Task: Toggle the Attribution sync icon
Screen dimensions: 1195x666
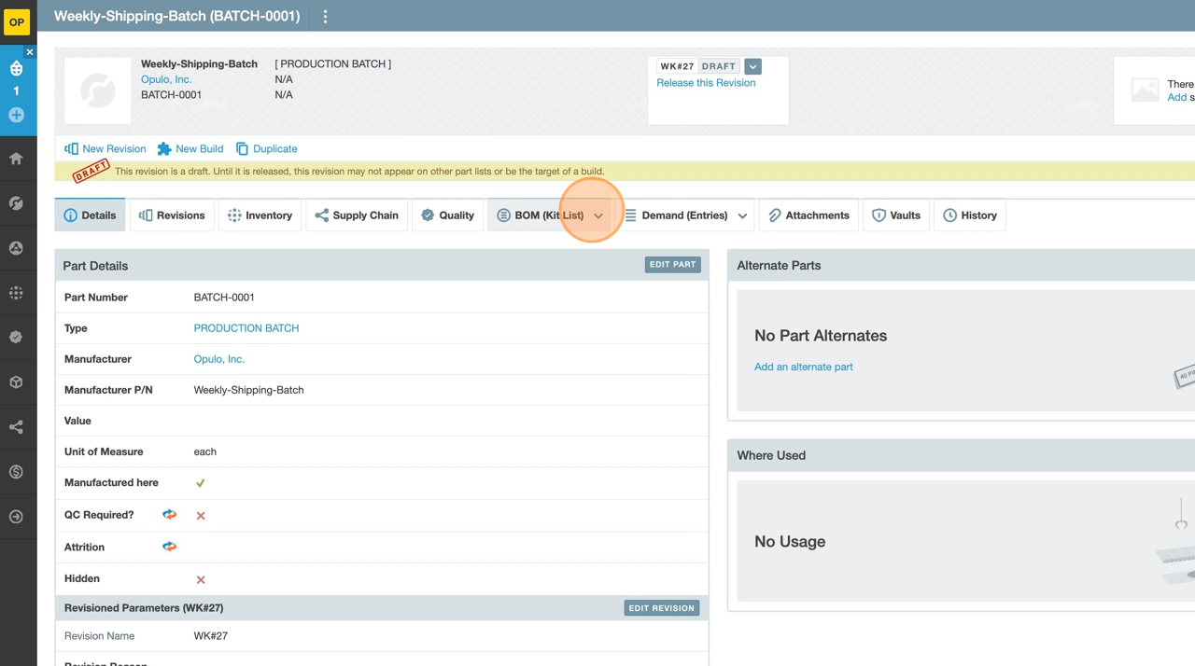Action: pos(169,547)
